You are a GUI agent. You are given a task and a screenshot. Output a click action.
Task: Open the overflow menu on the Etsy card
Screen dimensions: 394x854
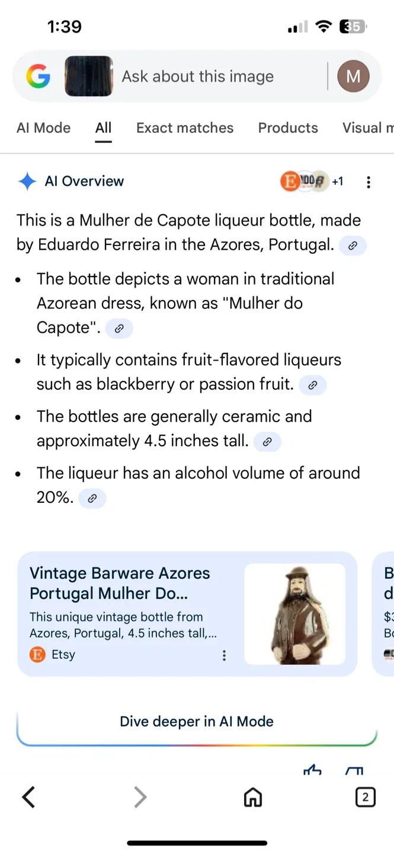(224, 655)
